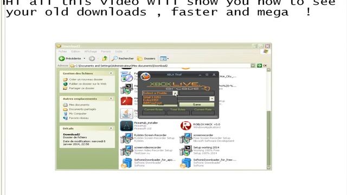Click the XBLA Thief text field beside profile
This screenshot has height=195, width=347.
[197, 93]
